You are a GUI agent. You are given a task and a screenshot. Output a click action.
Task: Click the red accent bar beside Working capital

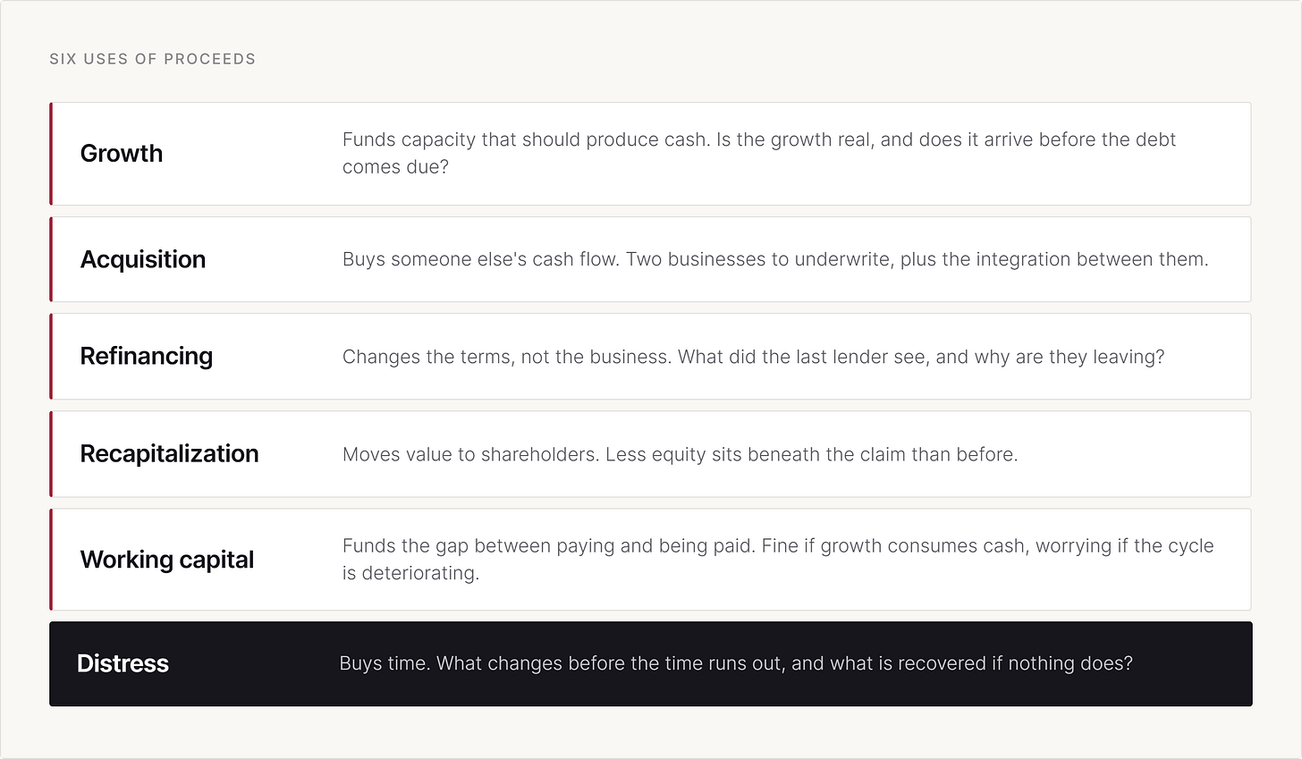click(51, 560)
